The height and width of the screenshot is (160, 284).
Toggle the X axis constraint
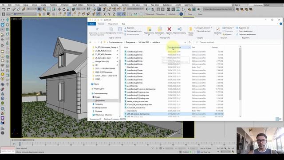105,14
